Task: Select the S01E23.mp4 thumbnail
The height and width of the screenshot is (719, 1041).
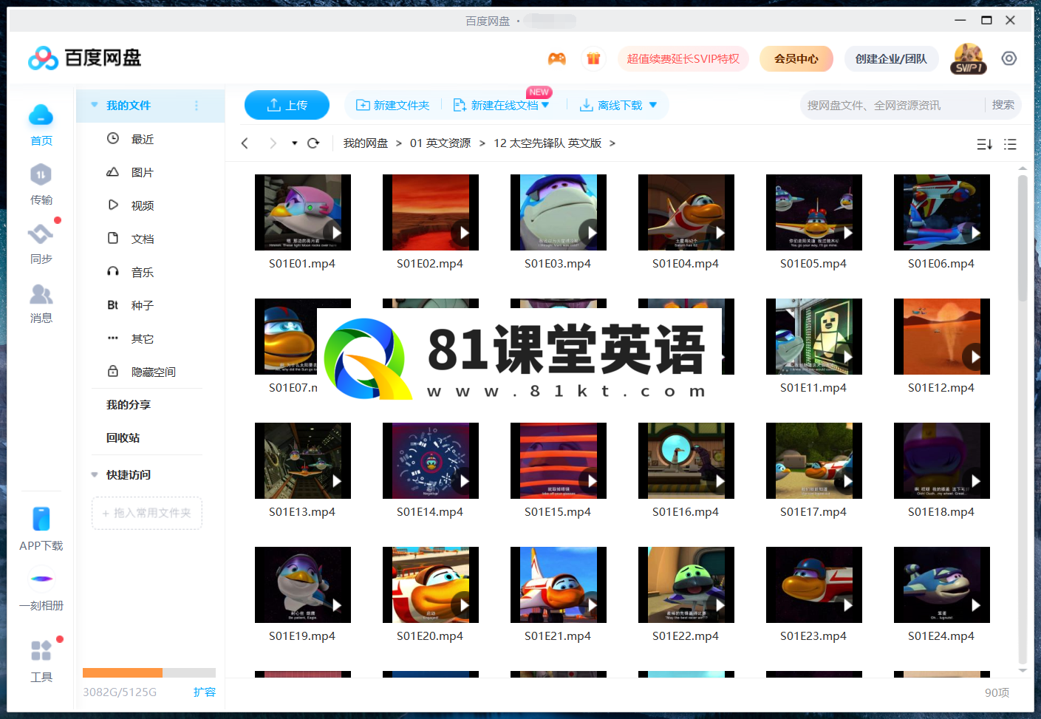Action: coord(814,585)
